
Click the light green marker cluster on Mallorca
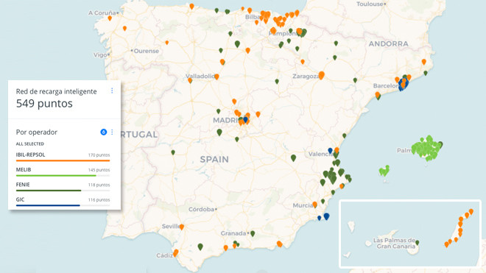pyautogui.click(x=426, y=148)
